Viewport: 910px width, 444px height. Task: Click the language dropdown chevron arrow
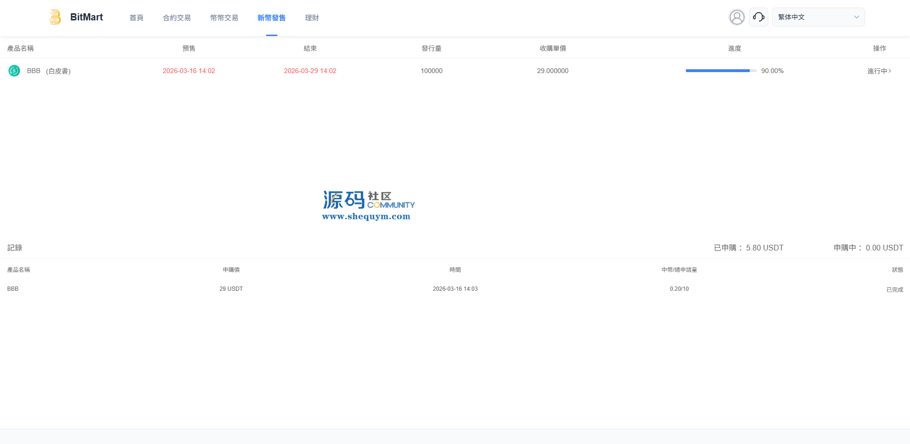click(x=856, y=17)
